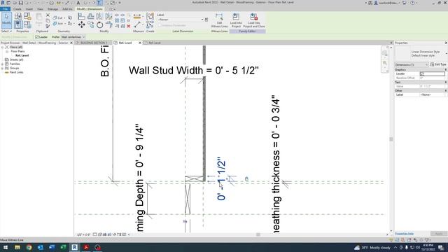
Task: Expand the Groups node in Project Browser
Action: pyautogui.click(x=2, y=69)
